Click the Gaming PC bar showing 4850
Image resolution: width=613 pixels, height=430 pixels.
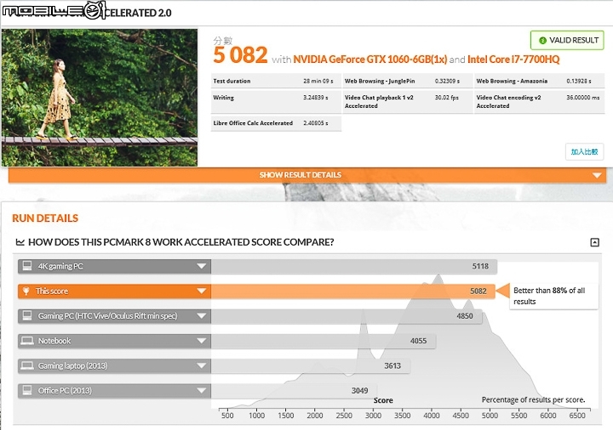tap(347, 316)
